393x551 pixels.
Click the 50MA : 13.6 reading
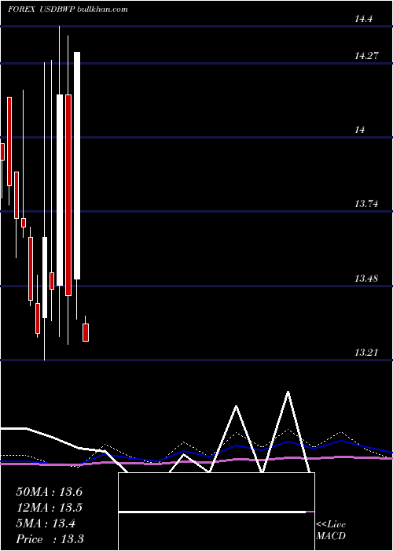pos(50,492)
